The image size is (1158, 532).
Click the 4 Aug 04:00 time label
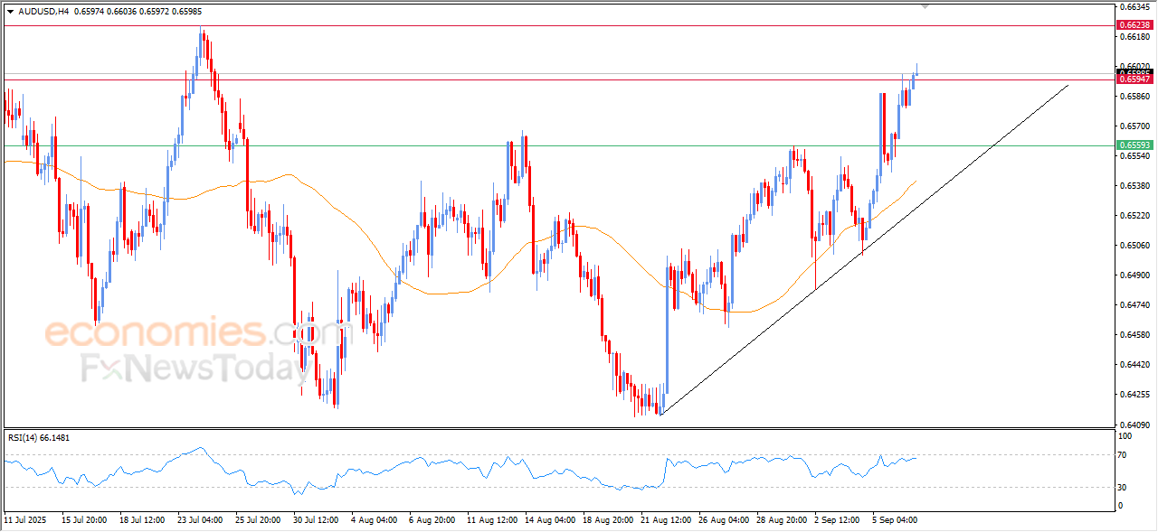[x=374, y=520]
